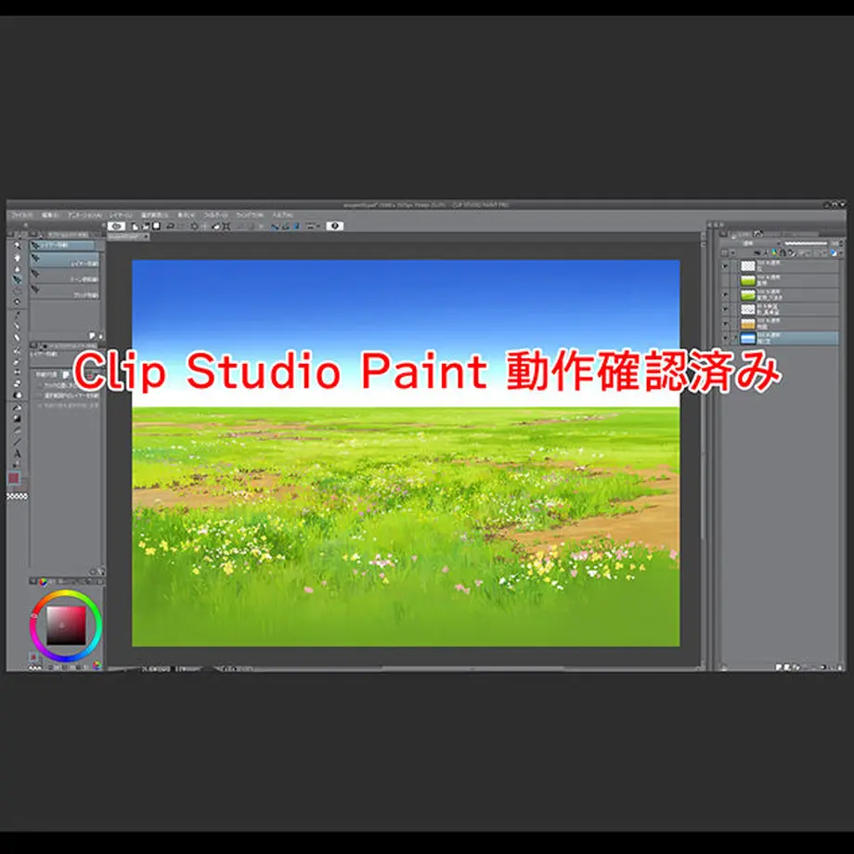The width and height of the screenshot is (854, 854).
Task: Open the snap settings dropdown in command bar
Action: 318,226
